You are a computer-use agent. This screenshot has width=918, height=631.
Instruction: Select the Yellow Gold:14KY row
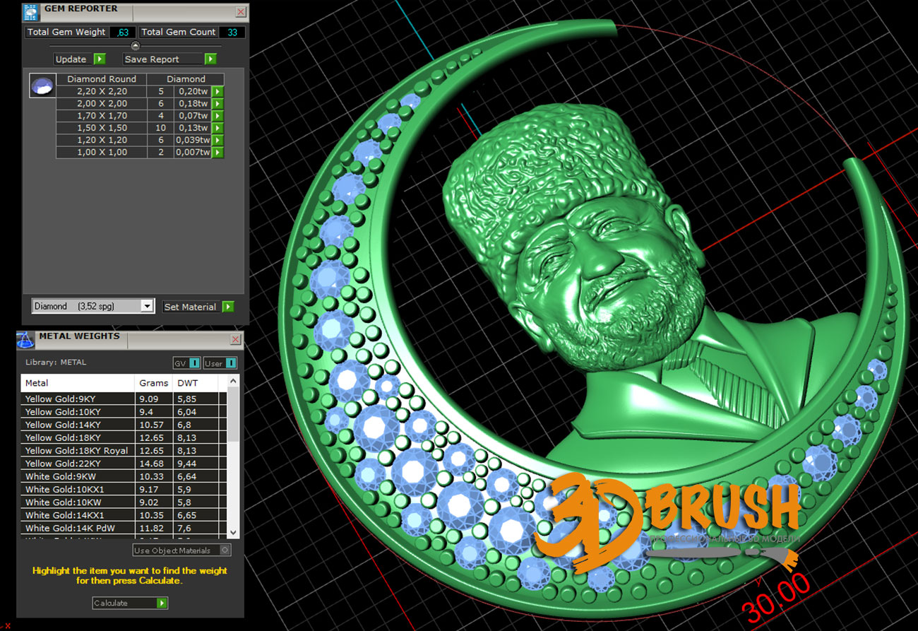(x=124, y=425)
